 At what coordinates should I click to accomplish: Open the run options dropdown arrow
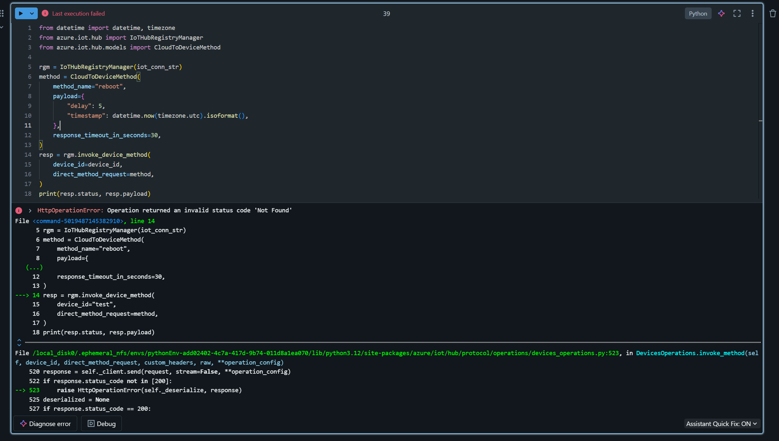32,14
